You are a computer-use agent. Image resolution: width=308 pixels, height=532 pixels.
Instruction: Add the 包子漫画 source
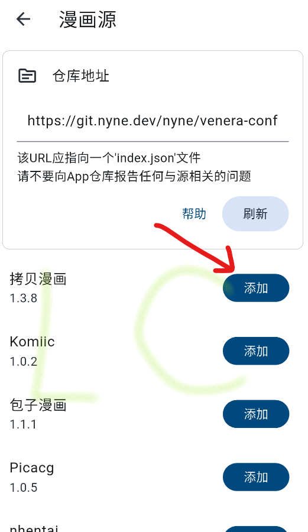point(256,414)
